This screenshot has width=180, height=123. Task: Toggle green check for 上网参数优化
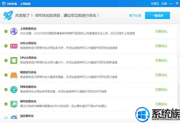coord(6,31)
